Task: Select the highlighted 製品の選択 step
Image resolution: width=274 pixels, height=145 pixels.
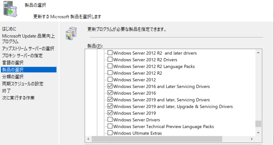Action: pyautogui.click(x=29, y=70)
